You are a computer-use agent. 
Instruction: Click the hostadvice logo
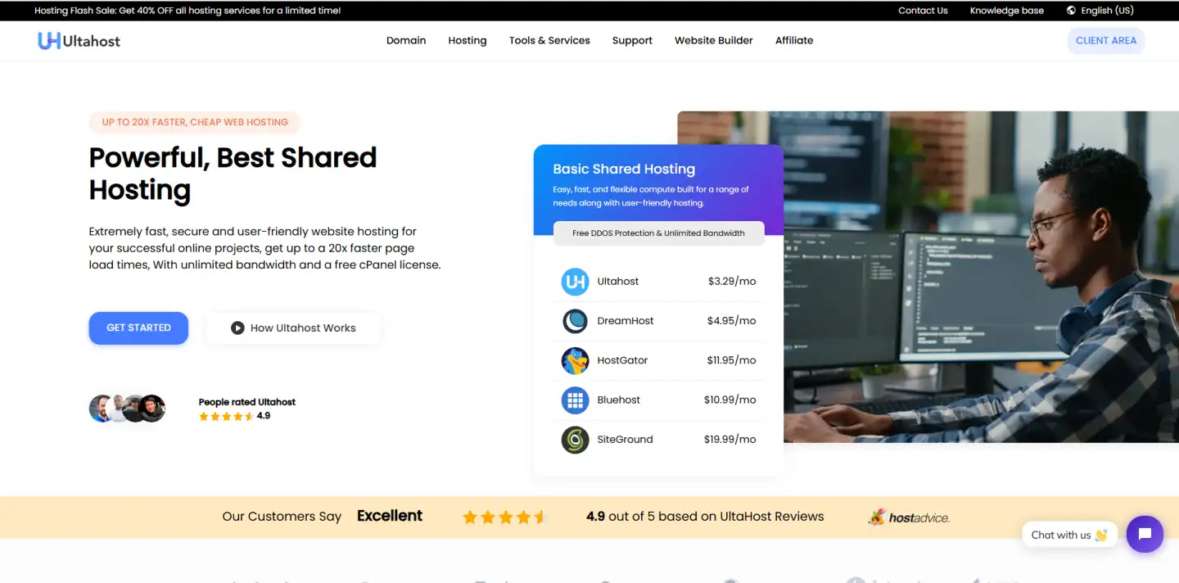(909, 517)
